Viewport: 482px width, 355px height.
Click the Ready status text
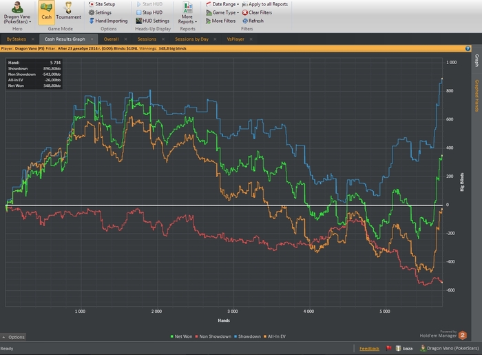tap(7, 349)
